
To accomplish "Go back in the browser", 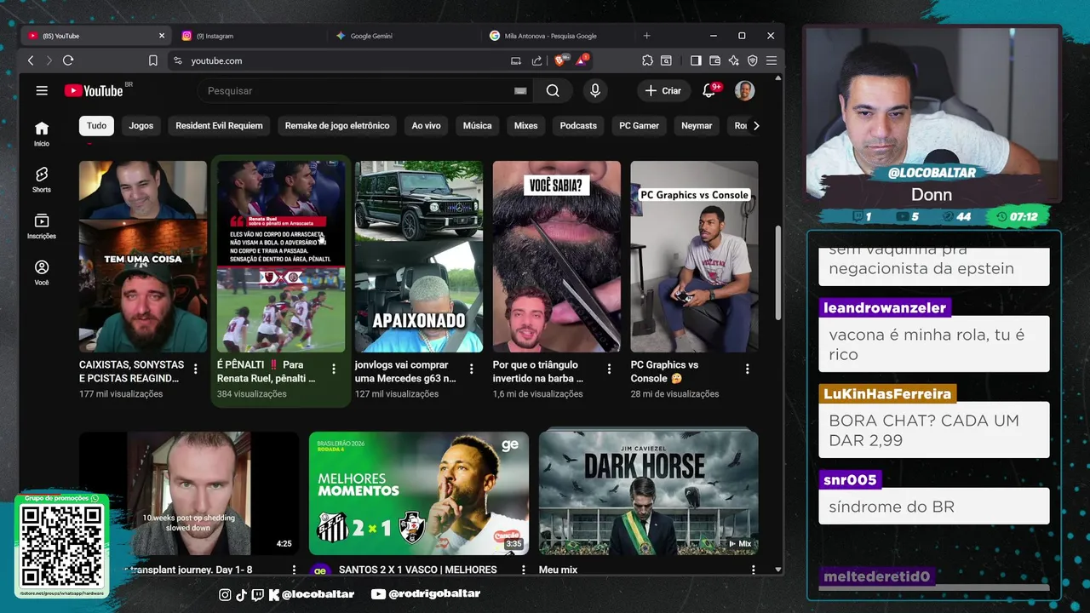I will 31,60.
